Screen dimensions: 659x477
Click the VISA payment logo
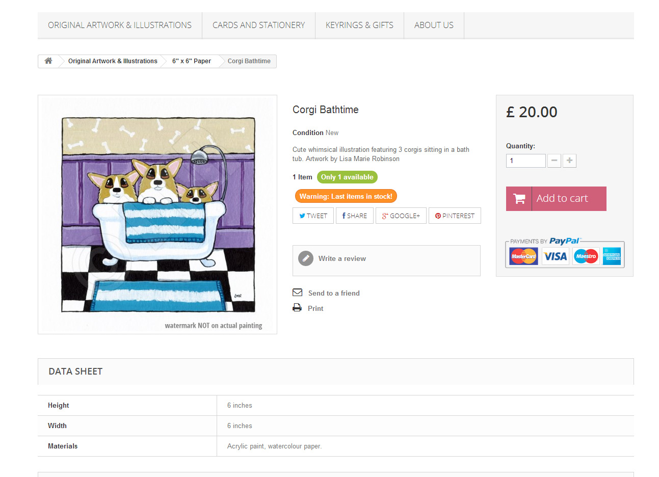point(555,256)
